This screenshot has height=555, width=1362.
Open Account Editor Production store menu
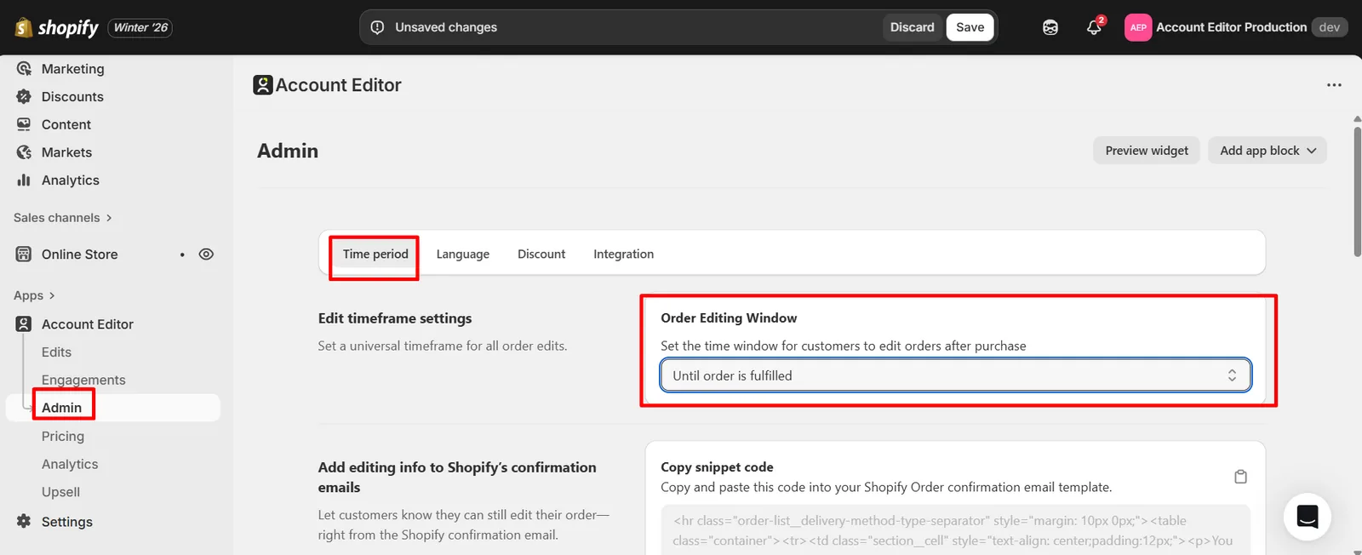[x=1236, y=27]
